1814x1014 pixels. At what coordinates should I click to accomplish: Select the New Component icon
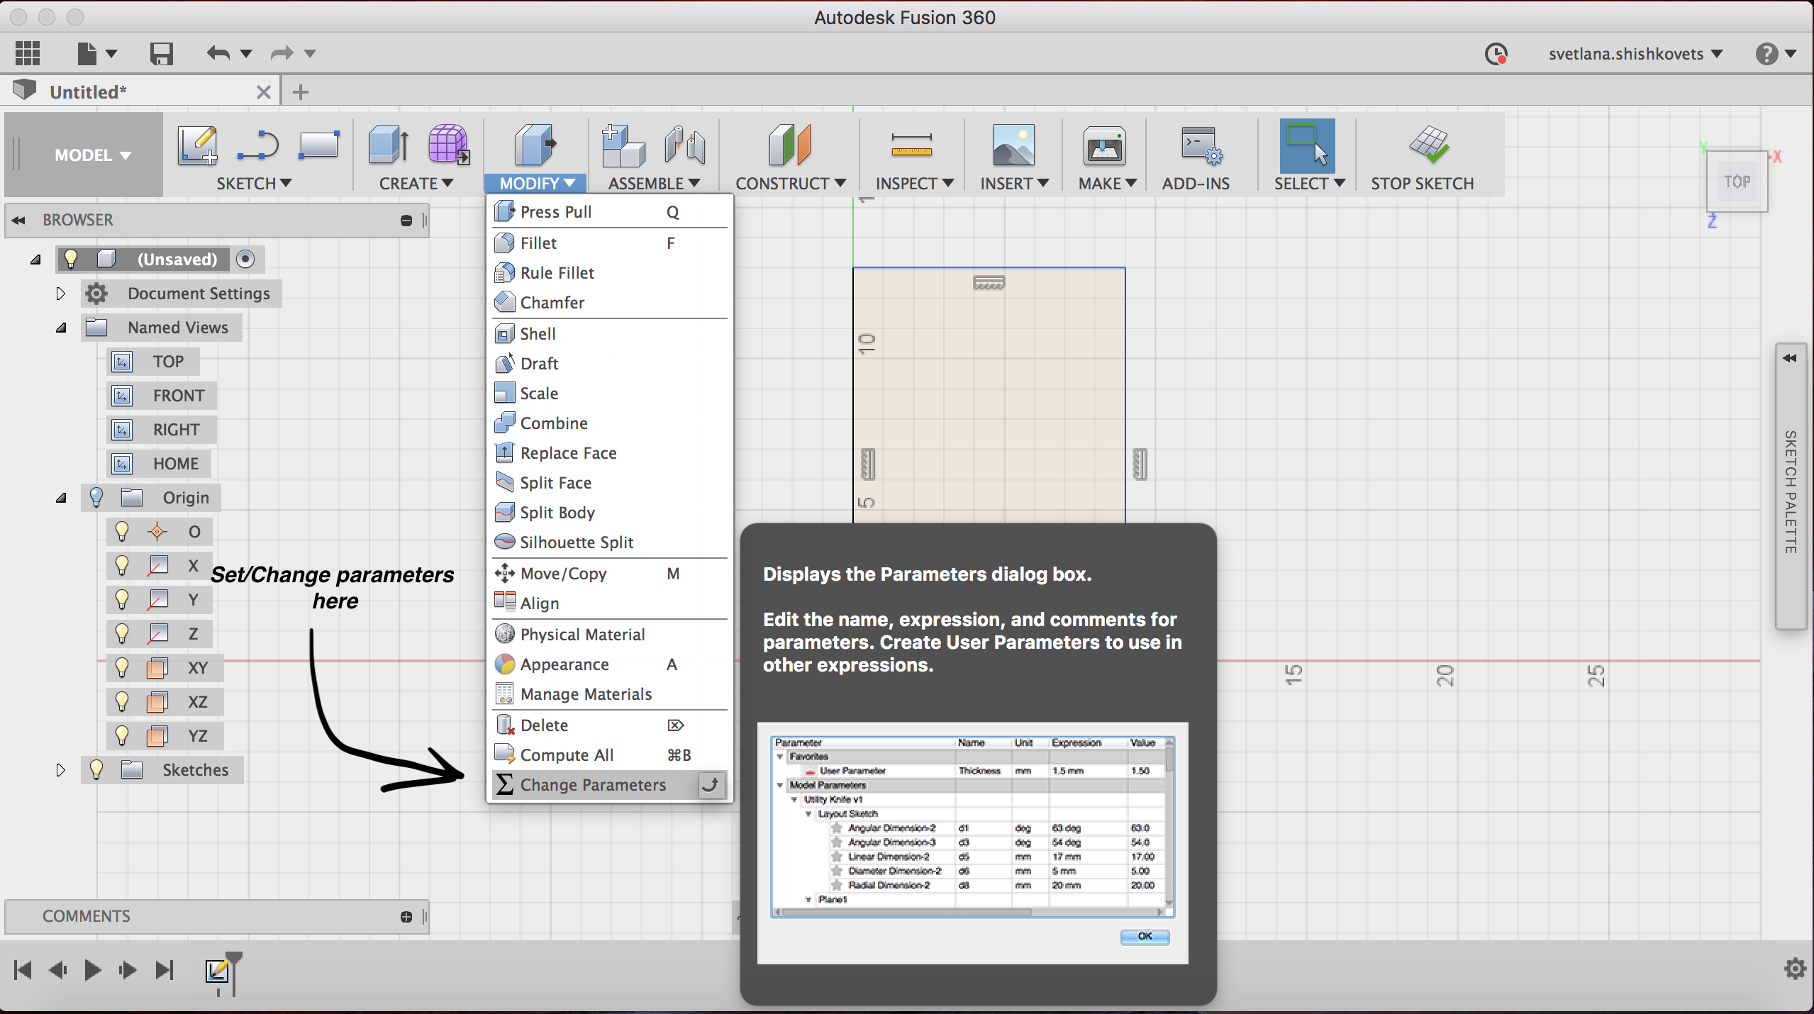click(x=623, y=145)
